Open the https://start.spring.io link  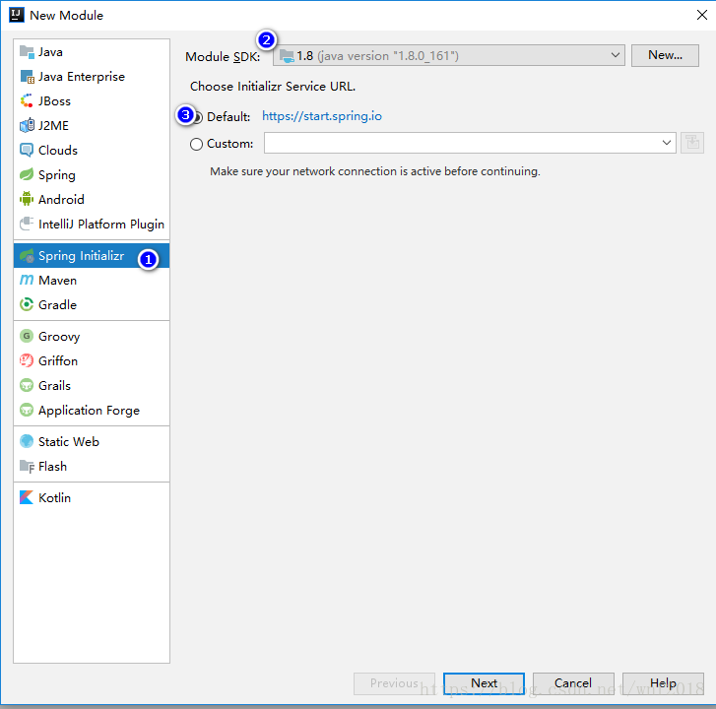pyautogui.click(x=322, y=116)
